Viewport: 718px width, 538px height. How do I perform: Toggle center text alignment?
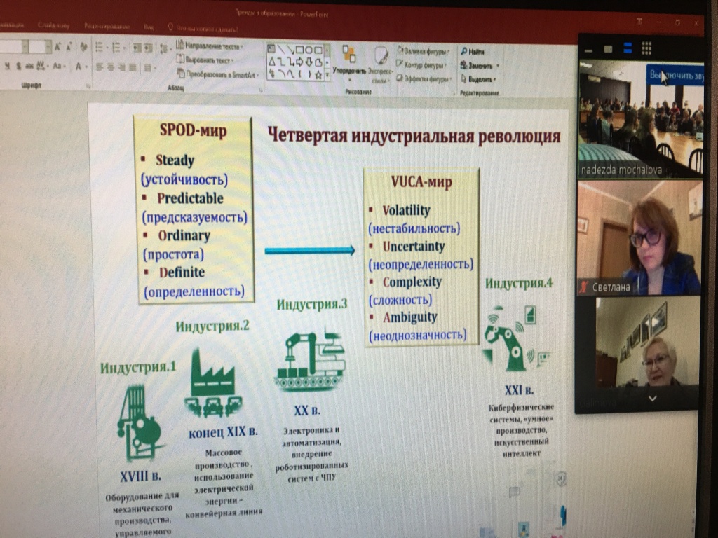tap(110, 67)
